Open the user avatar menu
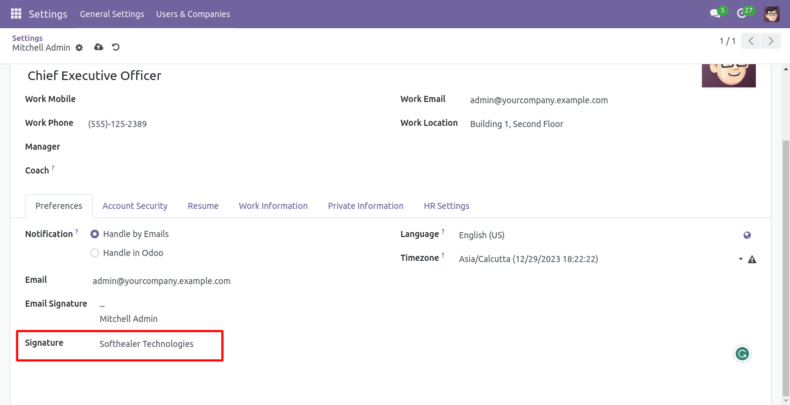The image size is (790, 405). (772, 13)
